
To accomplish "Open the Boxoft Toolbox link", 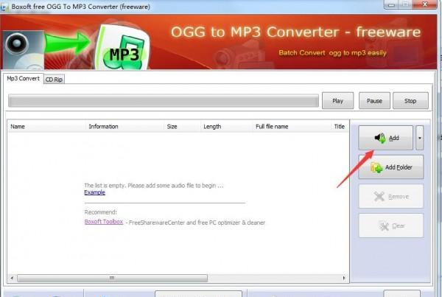I will click(x=104, y=222).
